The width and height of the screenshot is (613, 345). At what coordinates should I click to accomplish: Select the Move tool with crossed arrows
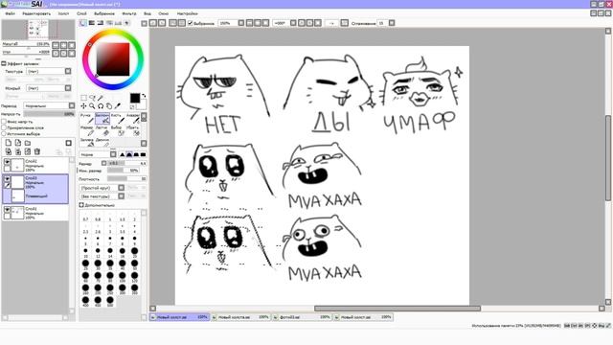(83, 106)
